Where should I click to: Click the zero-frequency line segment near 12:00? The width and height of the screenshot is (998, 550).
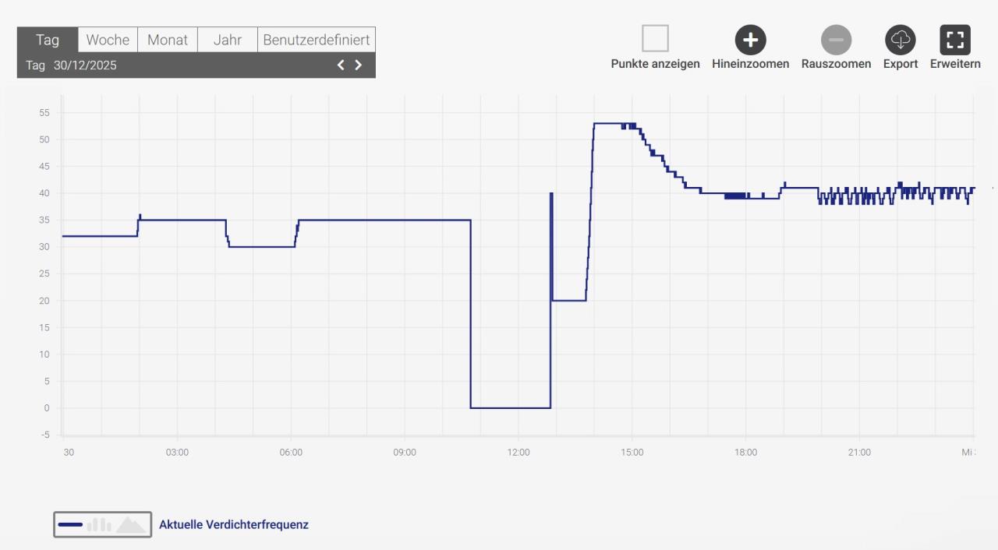[511, 407]
